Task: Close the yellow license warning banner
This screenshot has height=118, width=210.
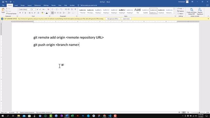Action: tap(208, 19)
